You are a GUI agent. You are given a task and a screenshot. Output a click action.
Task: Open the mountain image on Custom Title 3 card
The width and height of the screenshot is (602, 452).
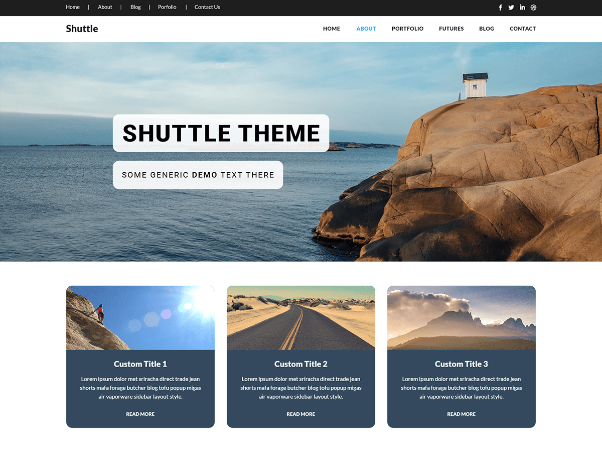point(461,317)
